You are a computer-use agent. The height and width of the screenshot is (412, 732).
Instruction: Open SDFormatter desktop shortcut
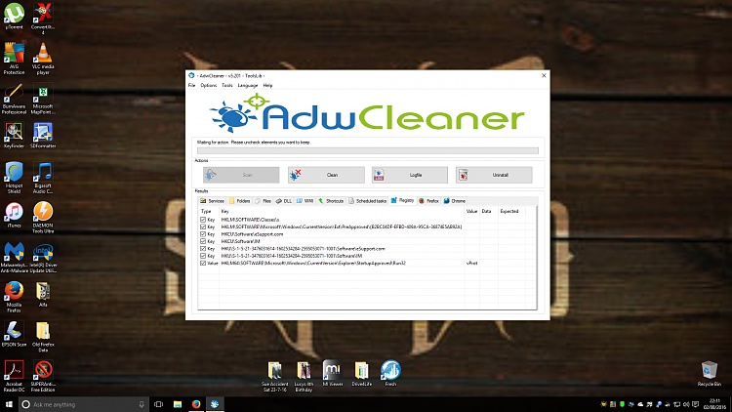pyautogui.click(x=43, y=136)
